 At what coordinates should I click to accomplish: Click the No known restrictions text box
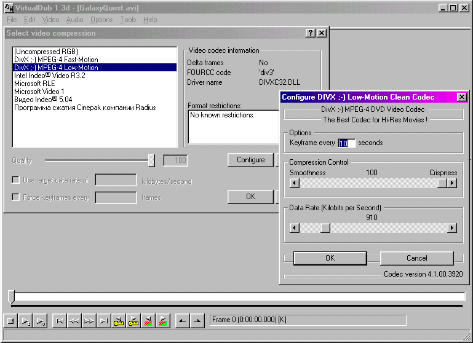pos(234,127)
